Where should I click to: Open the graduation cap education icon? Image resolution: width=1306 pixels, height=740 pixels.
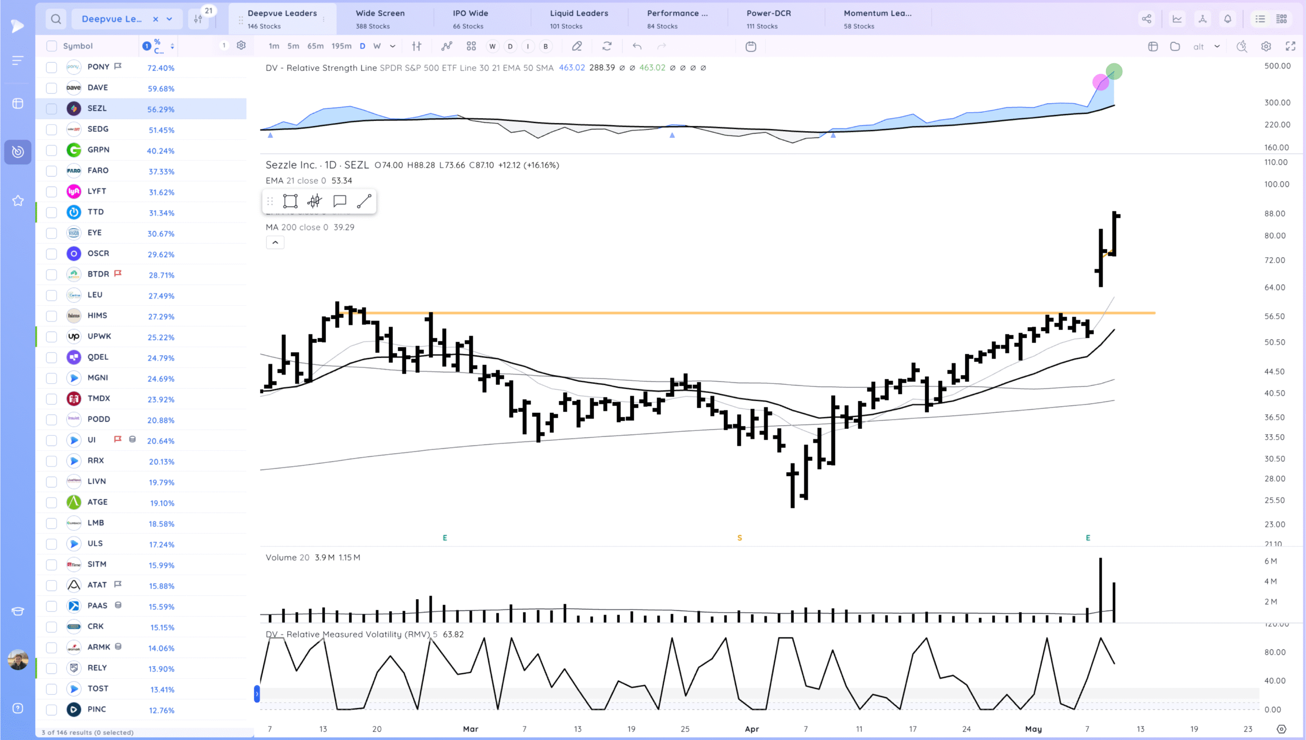click(x=18, y=611)
